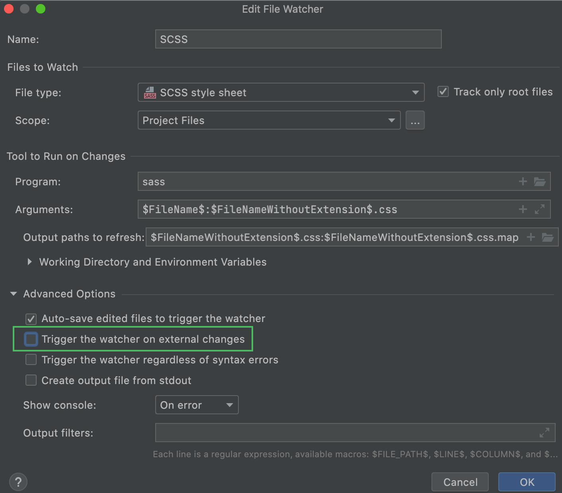Open the insert macro icon for Arguments
The image size is (562, 493).
523,209
